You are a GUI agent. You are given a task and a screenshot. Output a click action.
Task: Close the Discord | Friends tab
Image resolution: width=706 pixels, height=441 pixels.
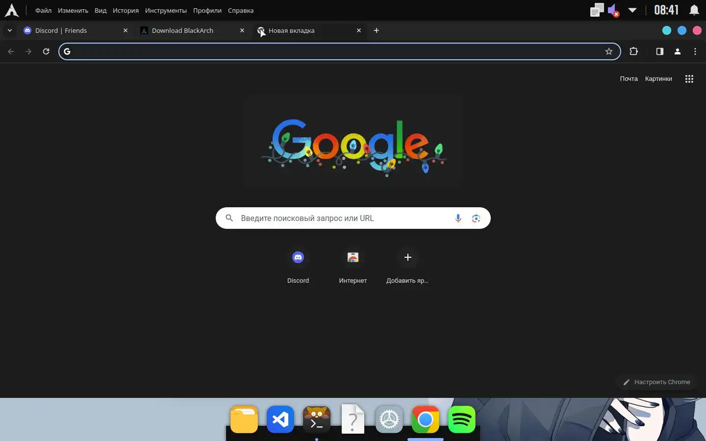tap(126, 30)
